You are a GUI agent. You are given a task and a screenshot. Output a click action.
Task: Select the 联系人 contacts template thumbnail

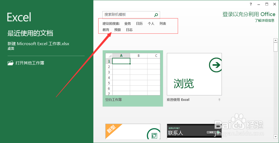pos(194,132)
